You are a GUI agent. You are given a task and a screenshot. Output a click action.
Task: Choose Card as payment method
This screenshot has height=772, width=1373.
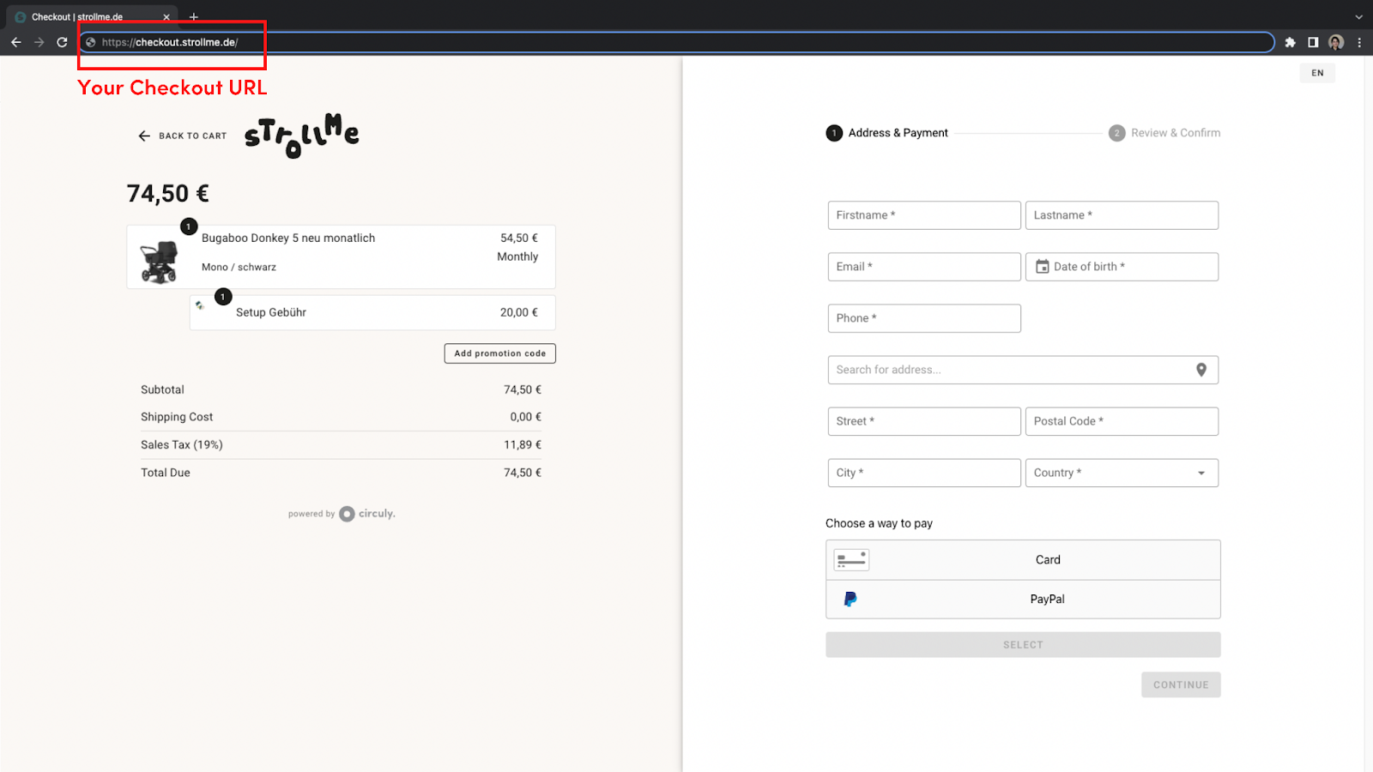(1023, 560)
